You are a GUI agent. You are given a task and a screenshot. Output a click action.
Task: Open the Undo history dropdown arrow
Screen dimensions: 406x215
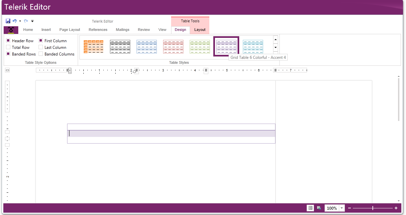20,21
